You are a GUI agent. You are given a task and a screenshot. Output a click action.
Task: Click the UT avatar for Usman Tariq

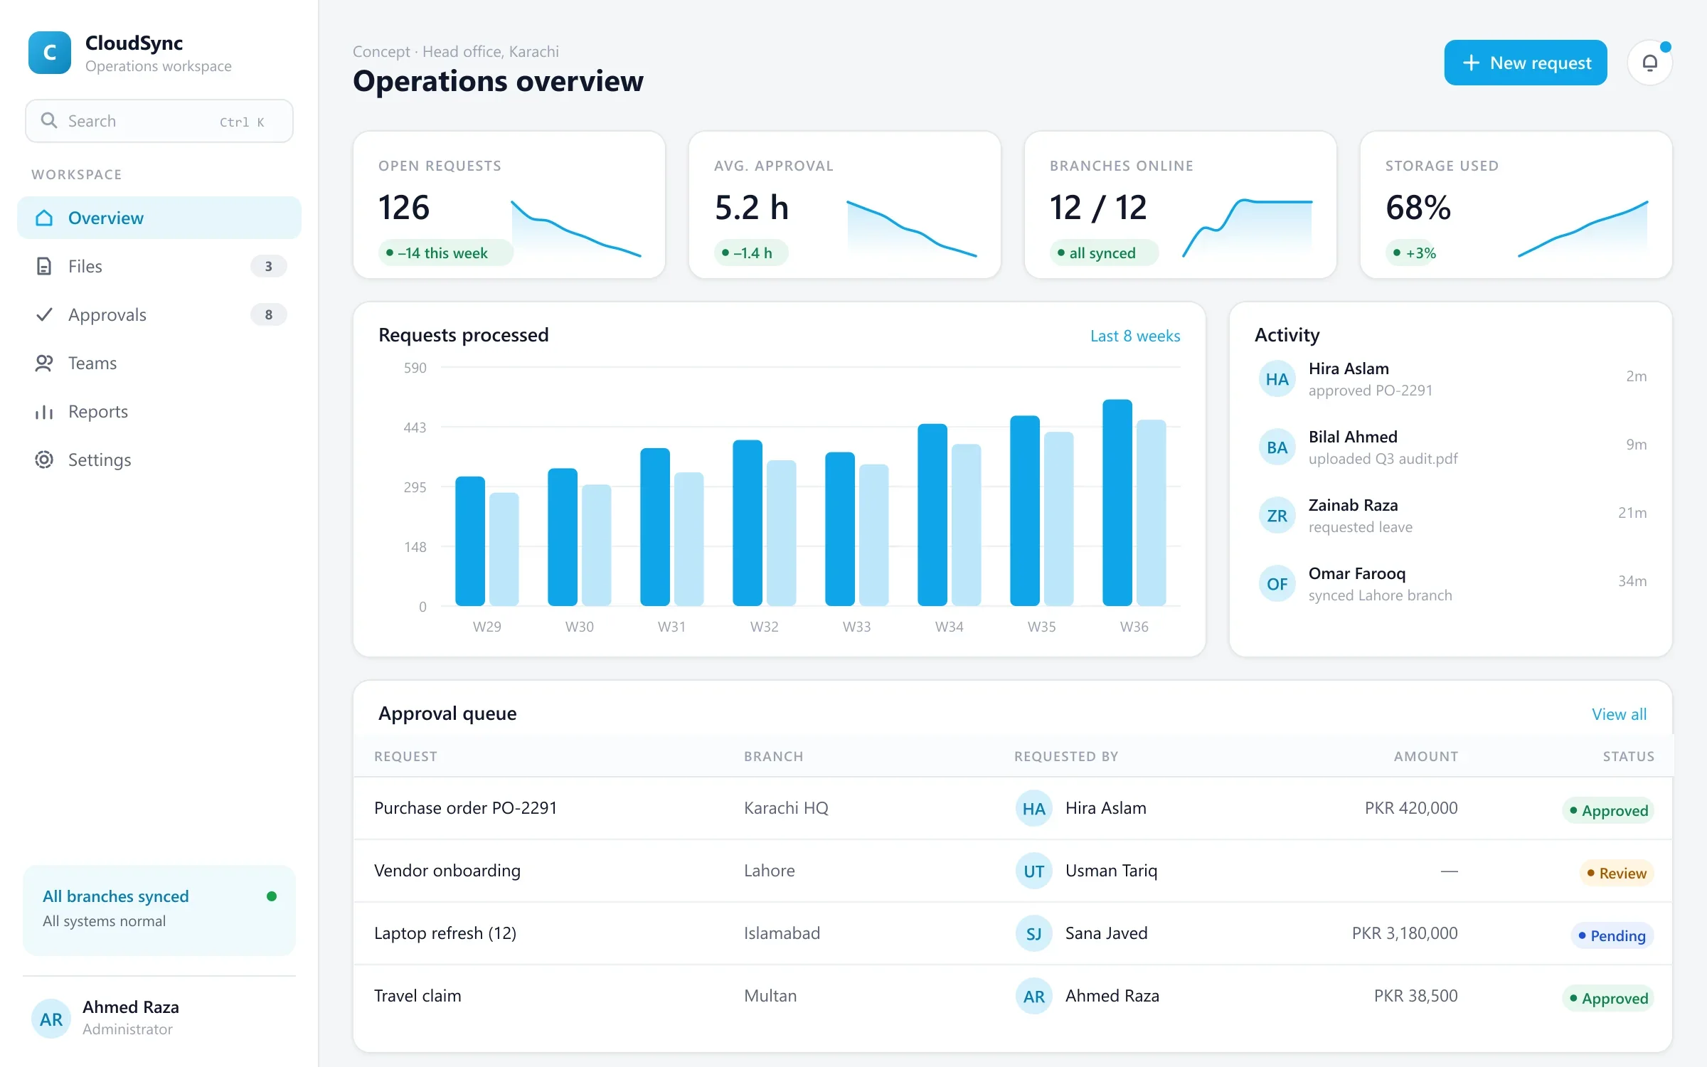pos(1033,871)
